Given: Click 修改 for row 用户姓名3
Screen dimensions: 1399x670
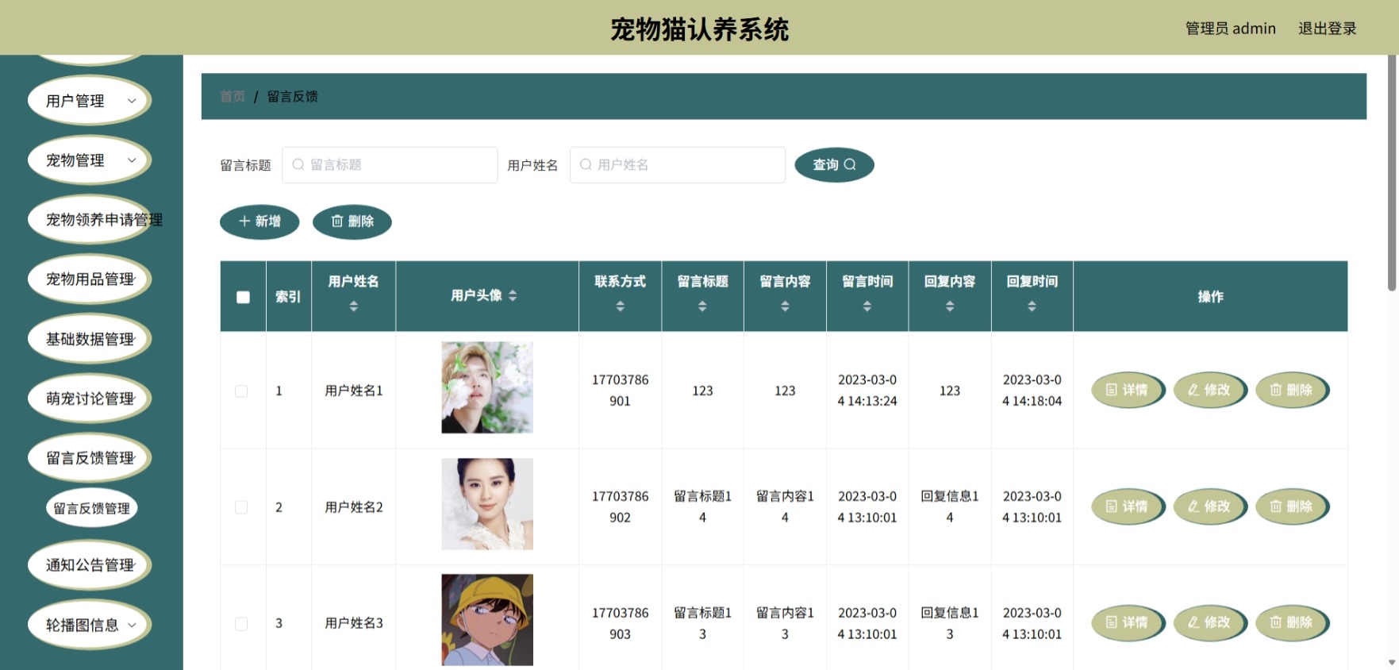Looking at the screenshot, I should [x=1209, y=622].
